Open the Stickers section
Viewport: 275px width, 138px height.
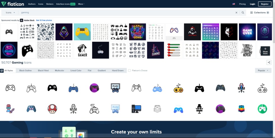click(50, 4)
